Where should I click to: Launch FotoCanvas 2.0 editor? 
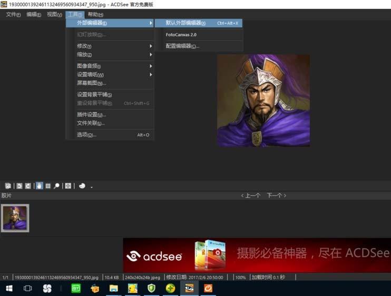point(199,35)
